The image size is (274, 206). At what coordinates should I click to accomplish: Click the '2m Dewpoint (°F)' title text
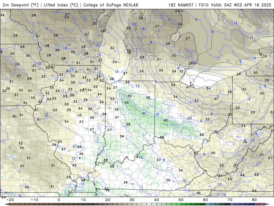tap(20, 5)
